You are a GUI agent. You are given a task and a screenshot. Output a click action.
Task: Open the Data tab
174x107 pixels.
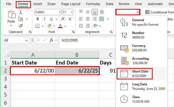[x=109, y=4]
